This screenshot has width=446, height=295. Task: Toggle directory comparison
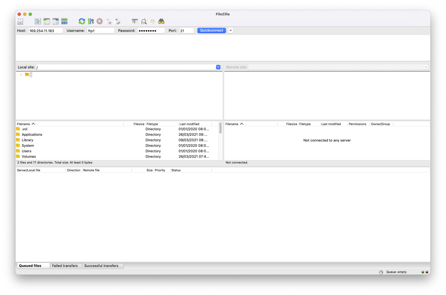coord(144,21)
